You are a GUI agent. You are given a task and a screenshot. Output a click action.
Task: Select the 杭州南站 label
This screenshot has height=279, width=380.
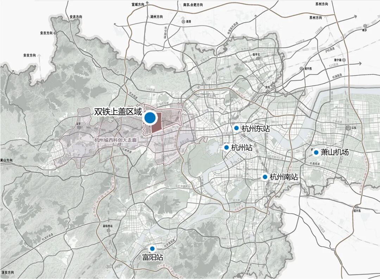[x=284, y=177]
